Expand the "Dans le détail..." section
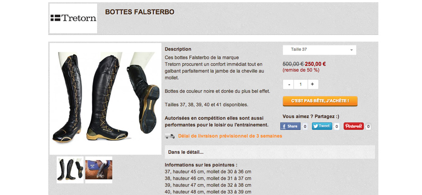 [270, 152]
